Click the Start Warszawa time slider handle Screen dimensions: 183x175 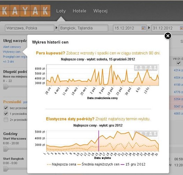tap(6, 149)
